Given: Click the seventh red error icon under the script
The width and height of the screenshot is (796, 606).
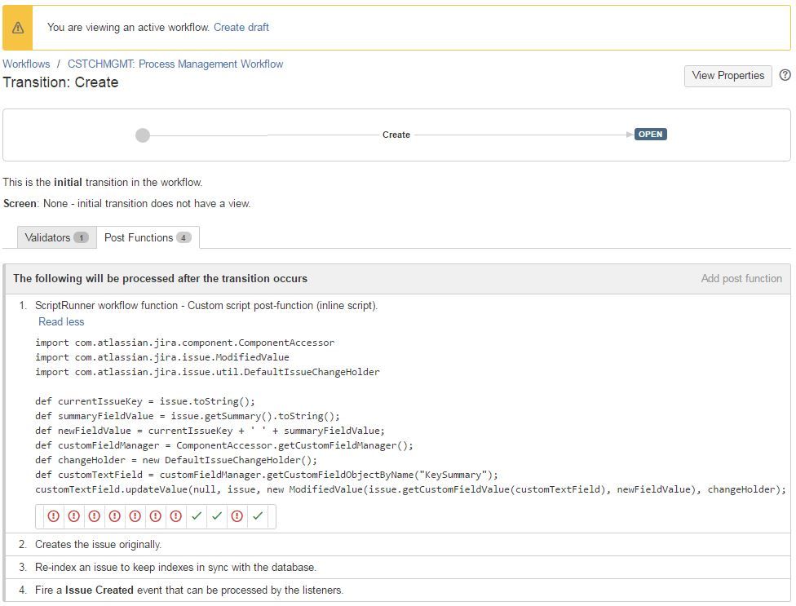Looking at the screenshot, I should 175,516.
